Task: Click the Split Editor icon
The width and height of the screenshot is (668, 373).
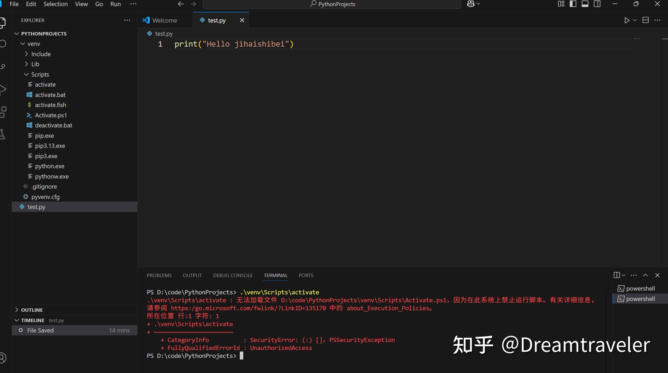Action: 645,20
